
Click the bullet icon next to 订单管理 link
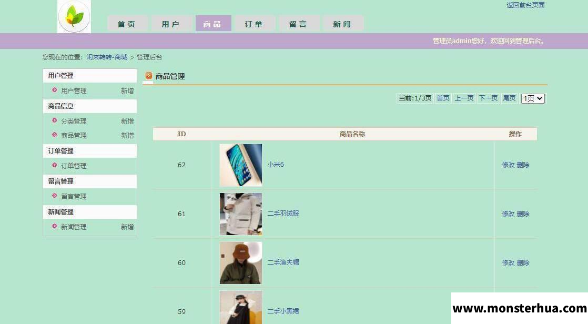tap(54, 165)
